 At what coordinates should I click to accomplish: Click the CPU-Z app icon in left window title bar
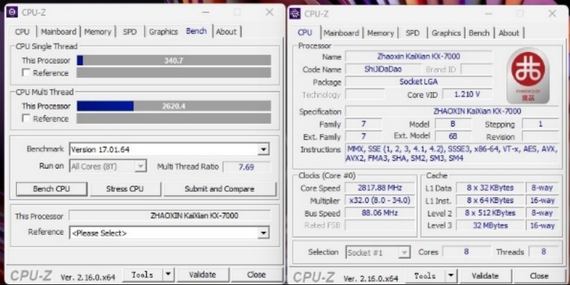(x=12, y=12)
